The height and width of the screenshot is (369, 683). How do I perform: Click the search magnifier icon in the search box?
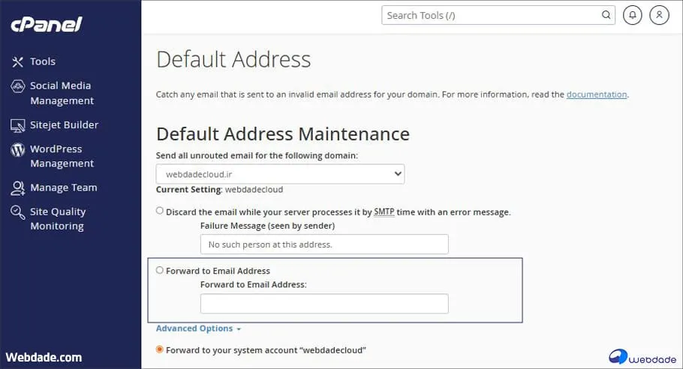pyautogui.click(x=606, y=15)
